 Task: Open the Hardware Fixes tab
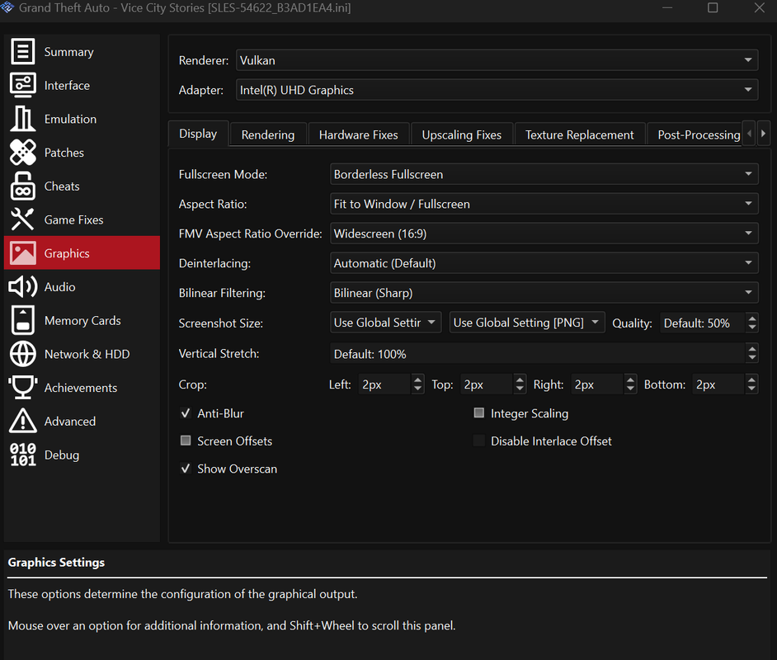pyautogui.click(x=359, y=134)
